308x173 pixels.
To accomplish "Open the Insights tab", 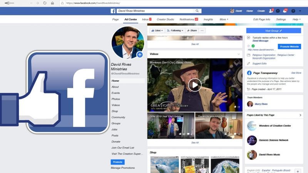I will click(208, 20).
